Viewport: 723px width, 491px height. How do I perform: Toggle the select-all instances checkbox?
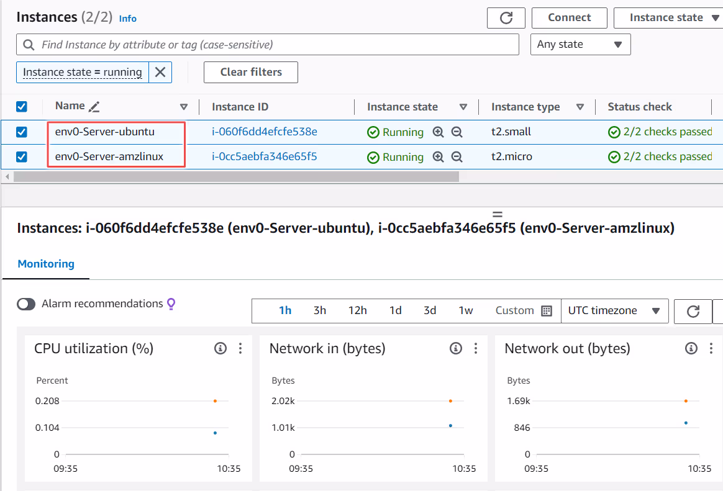point(22,107)
